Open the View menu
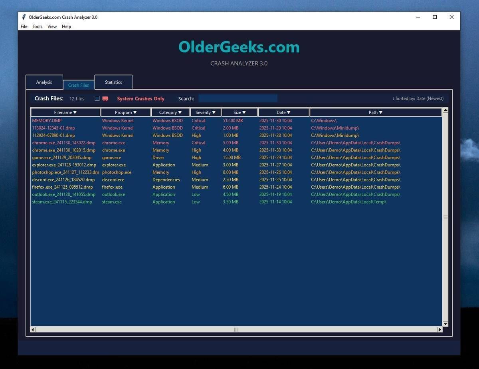Viewport: 479px width, 369px height. click(52, 26)
